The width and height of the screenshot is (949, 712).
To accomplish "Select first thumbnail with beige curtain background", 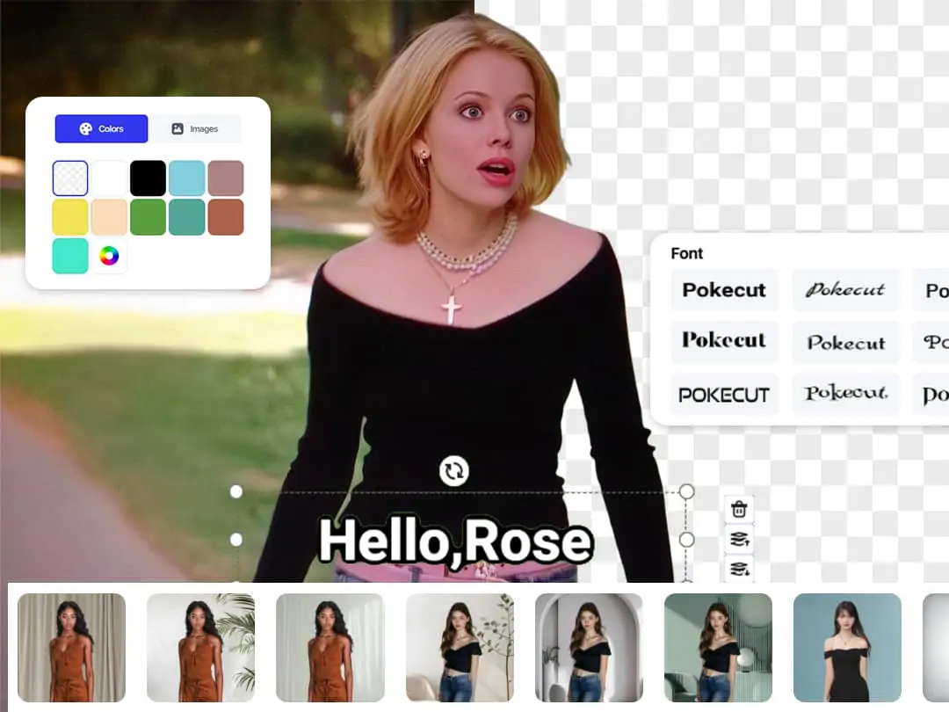I will point(71,648).
